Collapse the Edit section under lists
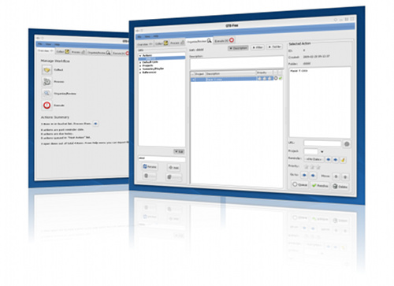This screenshot has height=286, width=394. tap(179, 152)
